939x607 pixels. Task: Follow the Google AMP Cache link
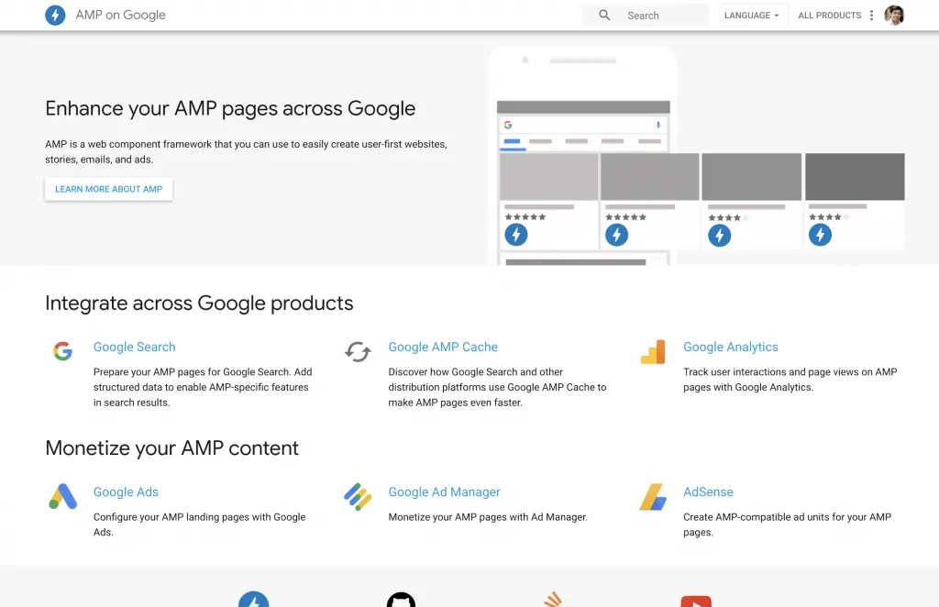443,347
